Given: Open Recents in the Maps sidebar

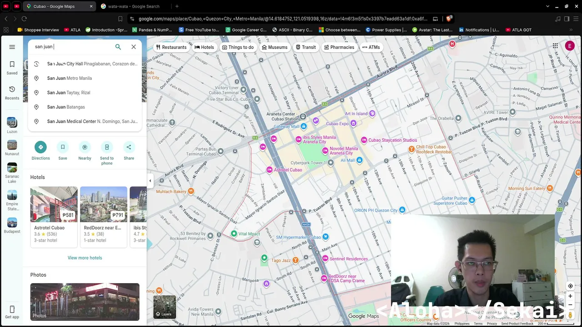Looking at the screenshot, I should click(12, 93).
